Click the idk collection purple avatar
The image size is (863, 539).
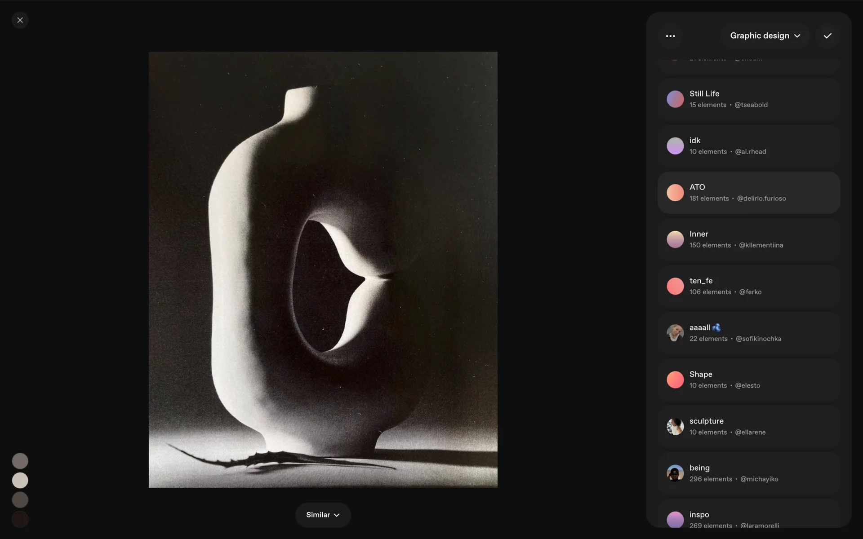tap(675, 146)
